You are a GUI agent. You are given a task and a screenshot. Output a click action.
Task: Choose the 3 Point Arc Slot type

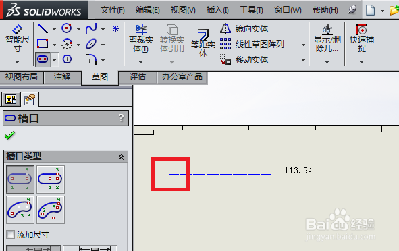click(20, 210)
